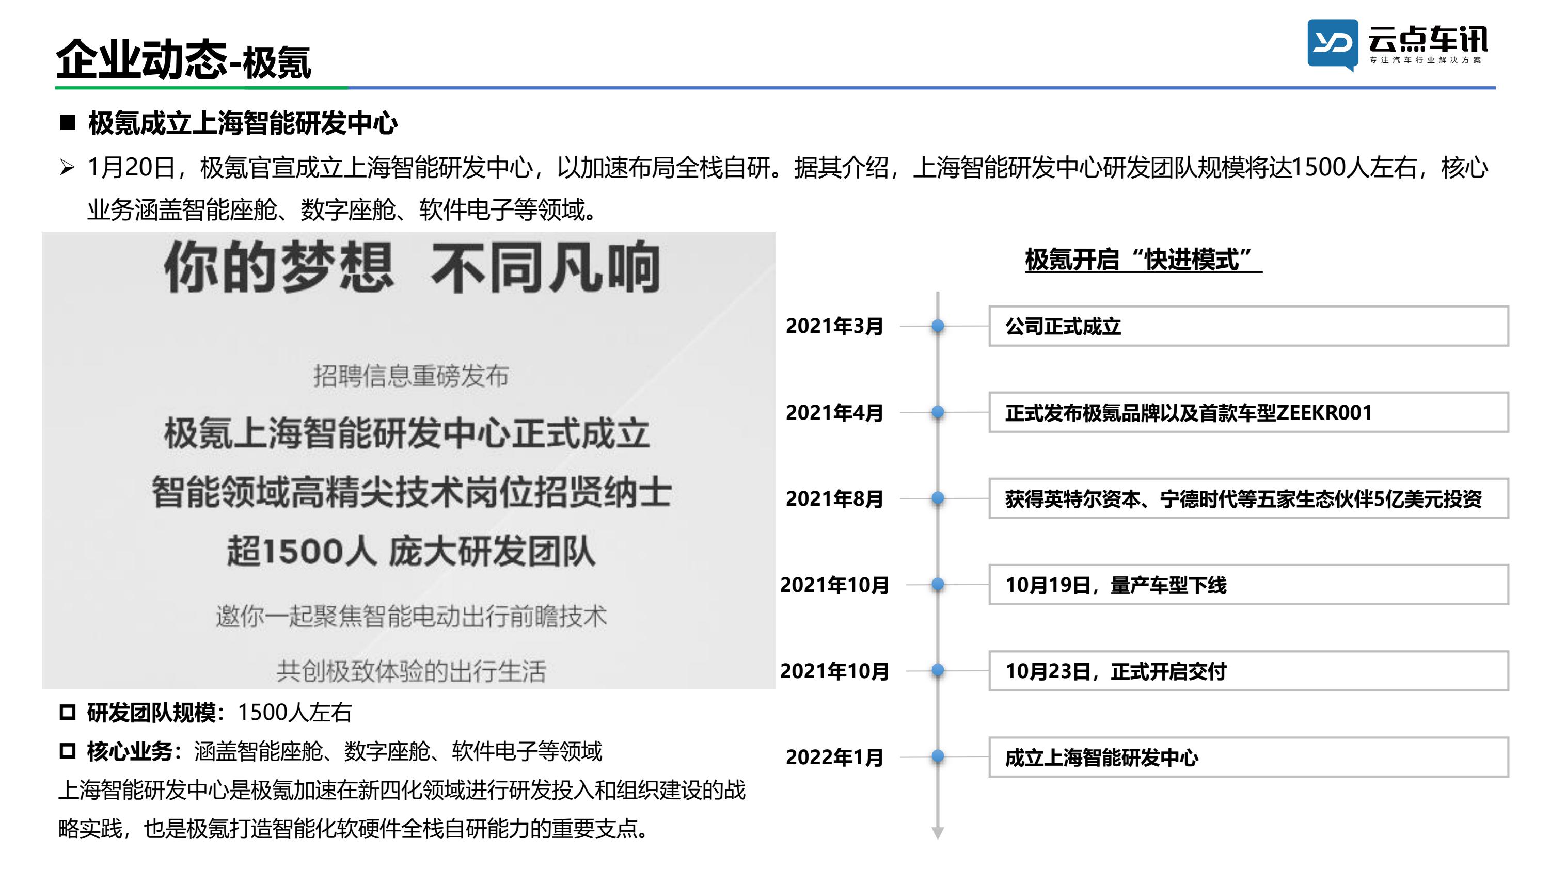Select heading 极氪成立上海智能研发中心
1550x871 pixels.
(243, 123)
